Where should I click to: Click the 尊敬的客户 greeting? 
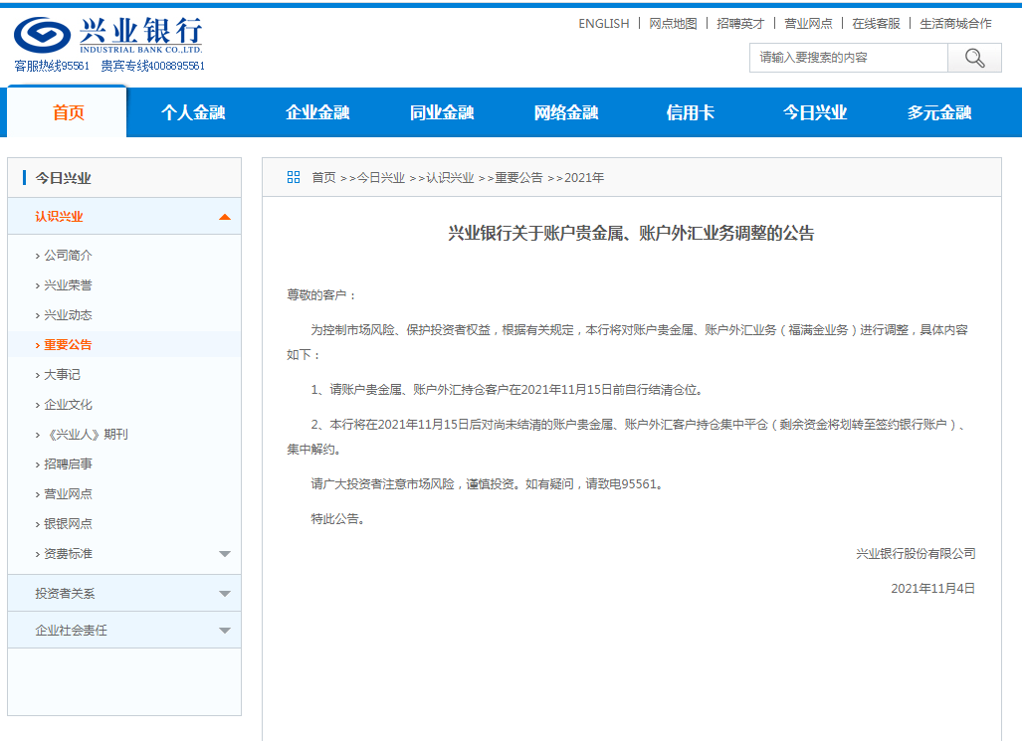(x=322, y=295)
